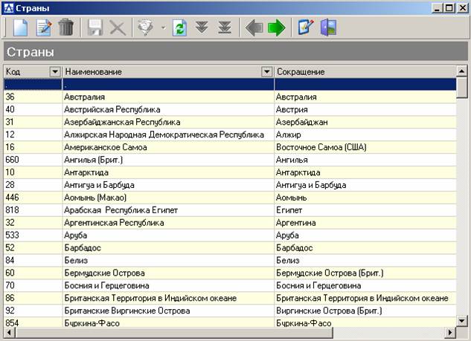The height and width of the screenshot is (341, 471).
Task: Click the Алжир abbreviation cell
Action: 365,134
